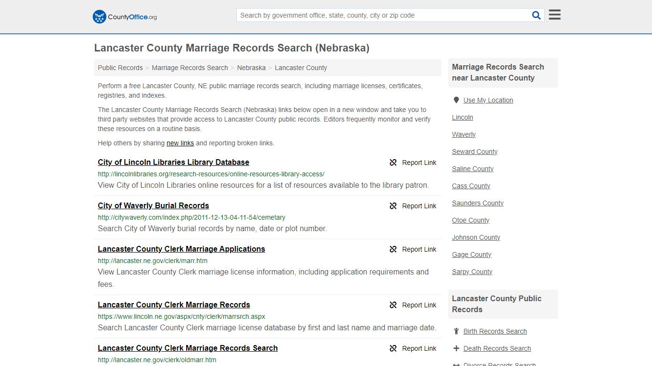Open the hamburger menu icon
This screenshot has height=366, width=652.
(555, 15)
